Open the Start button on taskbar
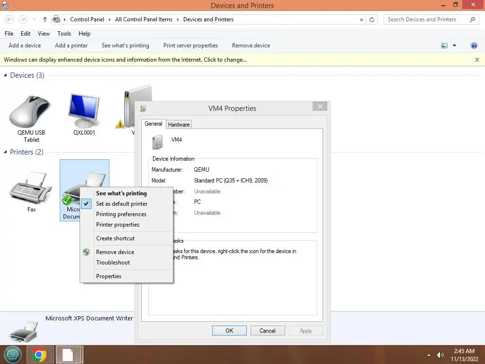Screen dimensions: 485x364 (12, 355)
